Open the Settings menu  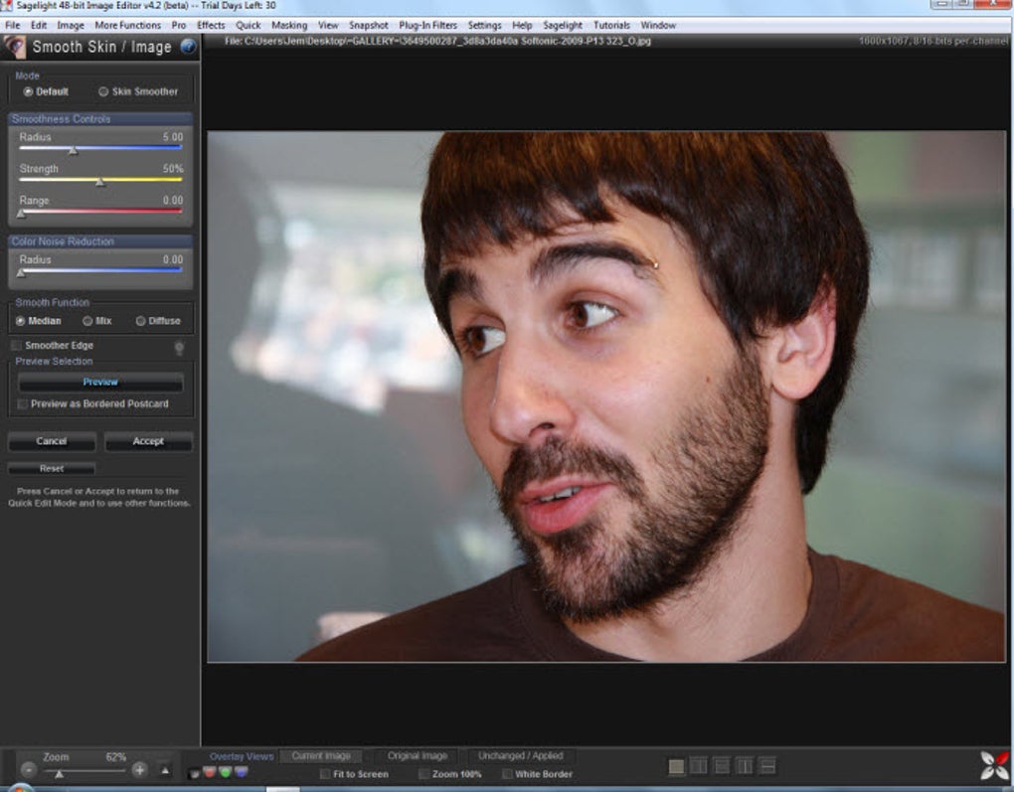(484, 25)
